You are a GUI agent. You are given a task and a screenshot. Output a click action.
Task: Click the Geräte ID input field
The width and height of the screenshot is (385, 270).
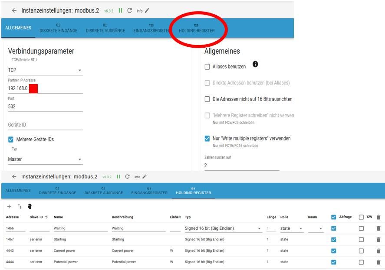tap(46, 125)
